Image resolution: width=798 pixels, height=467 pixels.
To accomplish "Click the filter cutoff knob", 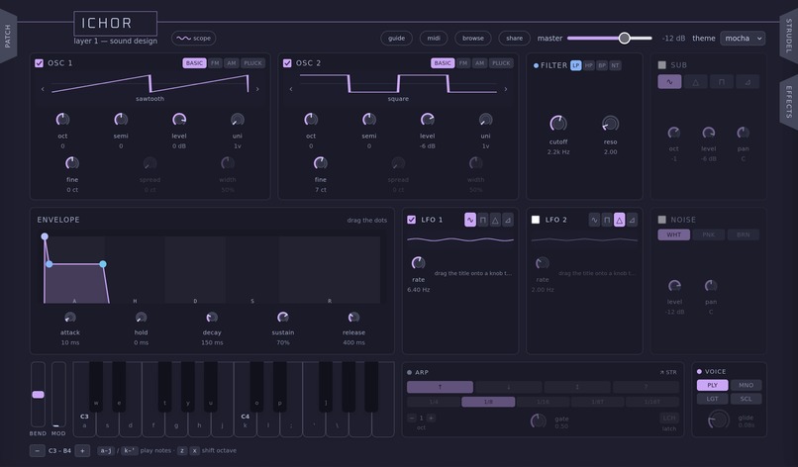I will 558,123.
